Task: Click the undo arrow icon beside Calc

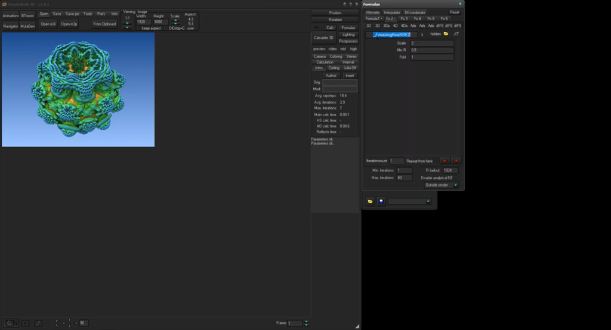Action: click(x=317, y=27)
